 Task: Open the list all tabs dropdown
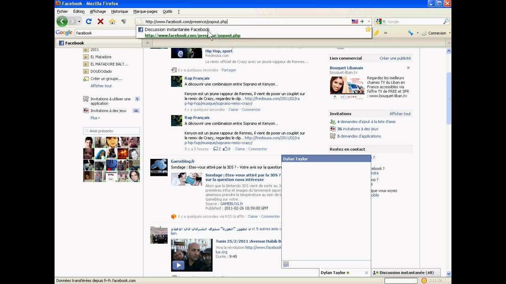click(449, 43)
